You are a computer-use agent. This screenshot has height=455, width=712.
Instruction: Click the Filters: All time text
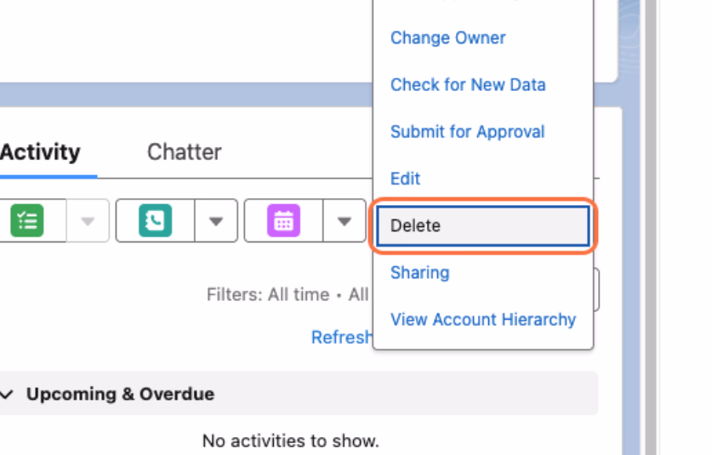click(268, 295)
